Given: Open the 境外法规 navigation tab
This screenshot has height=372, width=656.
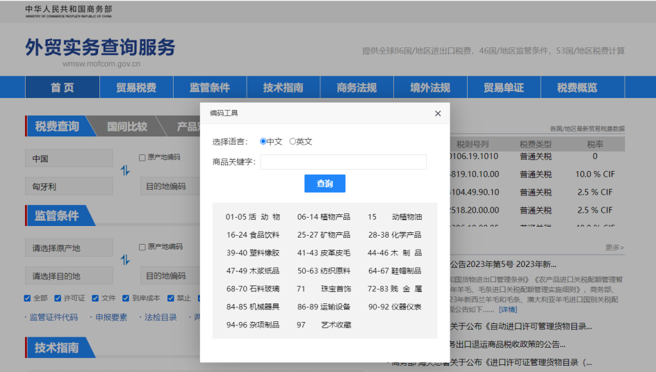Looking at the screenshot, I should pos(430,87).
